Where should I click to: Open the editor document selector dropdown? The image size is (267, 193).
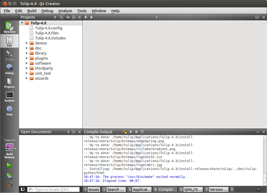(127, 17)
